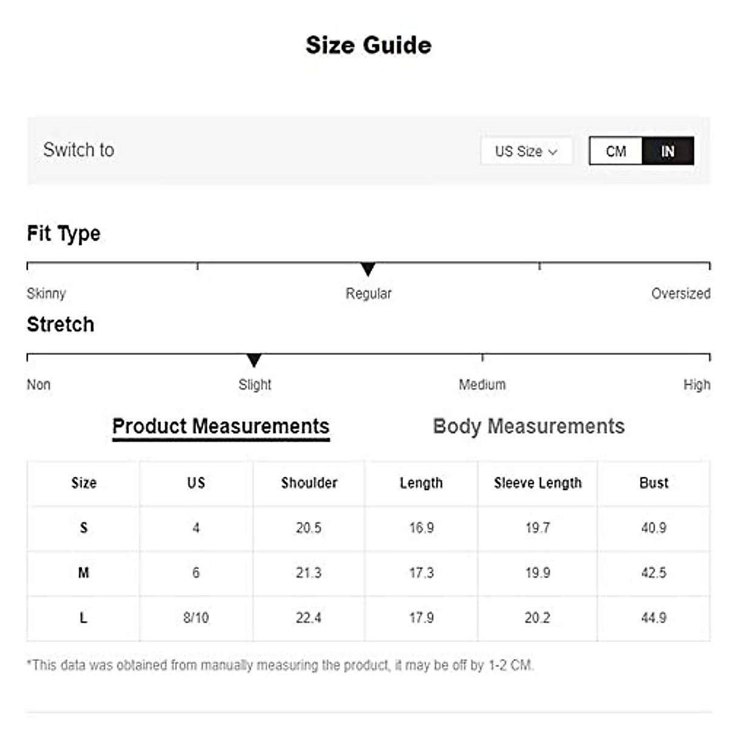
Task: Select the size M row label
Action: 84,573
